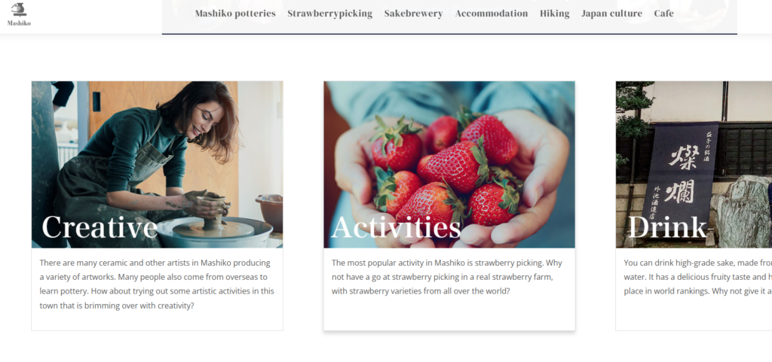Open the Cafe page link
Screen dimensions: 772x362
663,14
